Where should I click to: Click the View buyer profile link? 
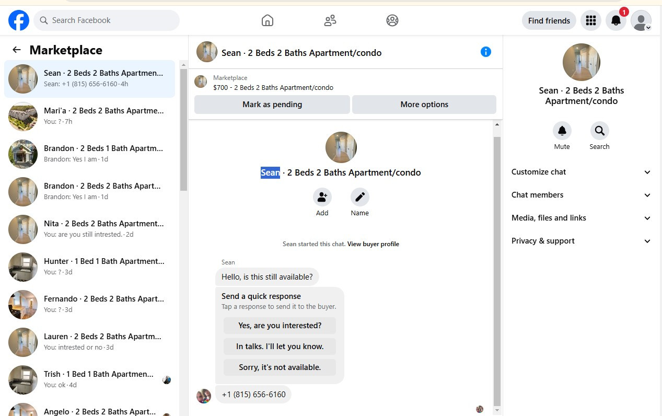click(x=373, y=244)
